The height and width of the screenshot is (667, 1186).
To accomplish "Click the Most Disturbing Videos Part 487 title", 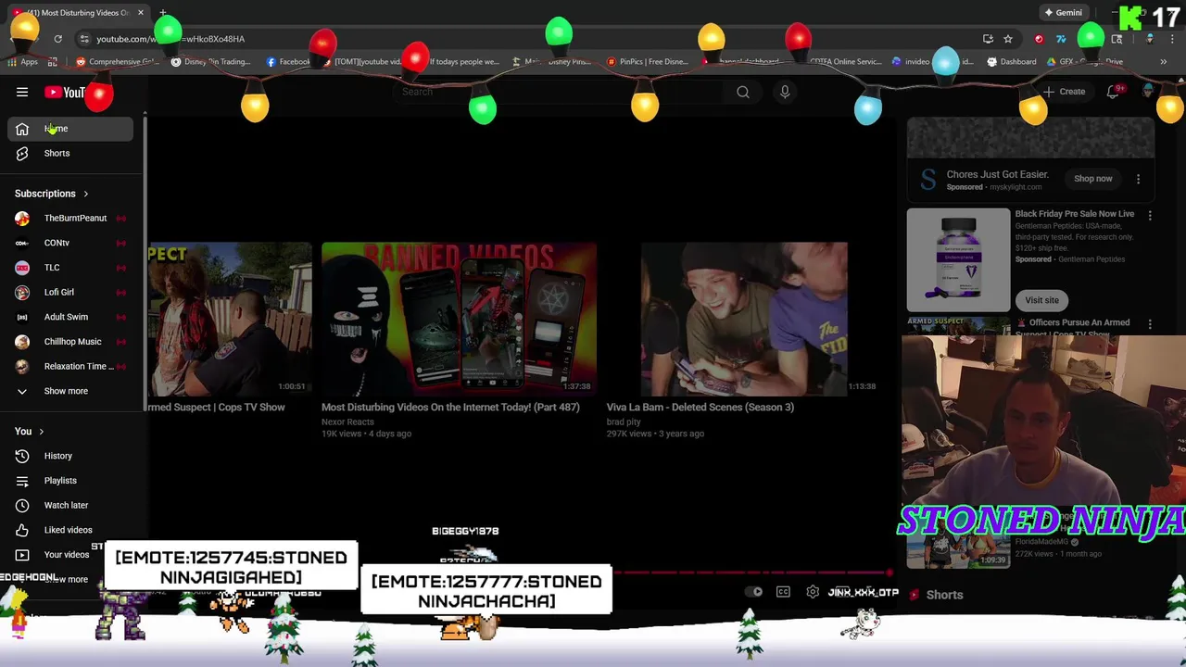I will click(450, 407).
